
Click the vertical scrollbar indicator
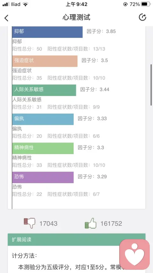click(x=151, y=85)
